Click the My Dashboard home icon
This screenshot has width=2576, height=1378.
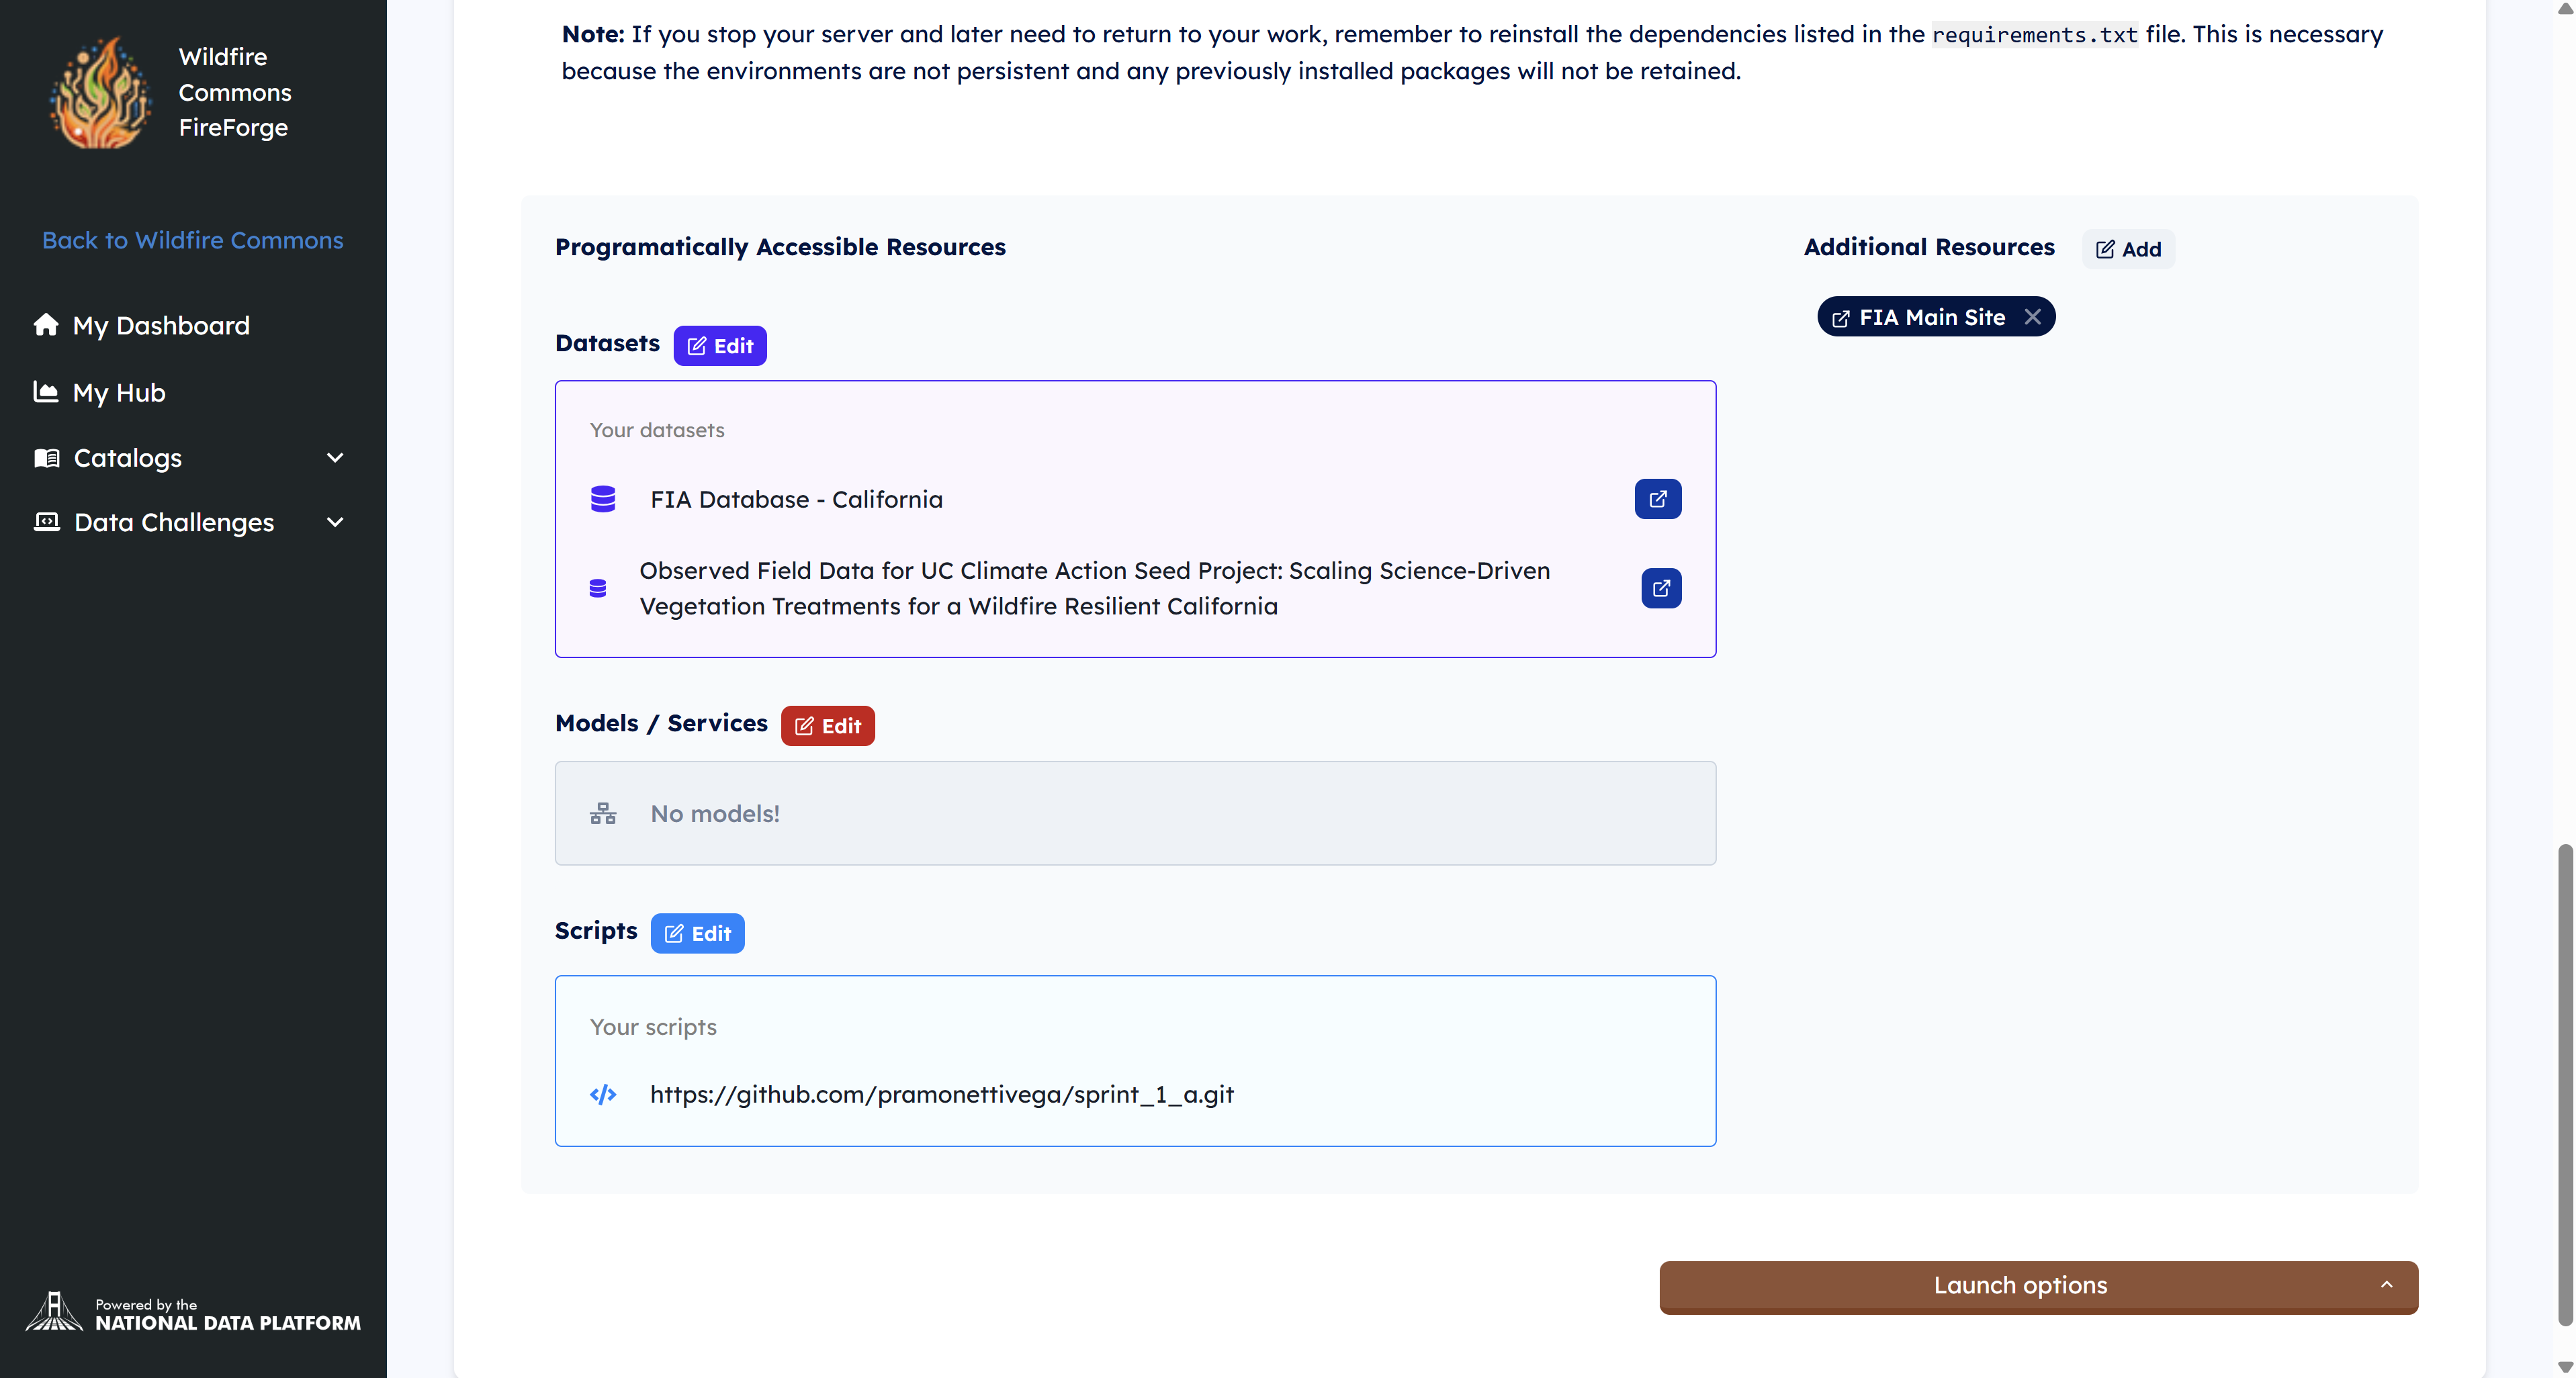pos(46,325)
